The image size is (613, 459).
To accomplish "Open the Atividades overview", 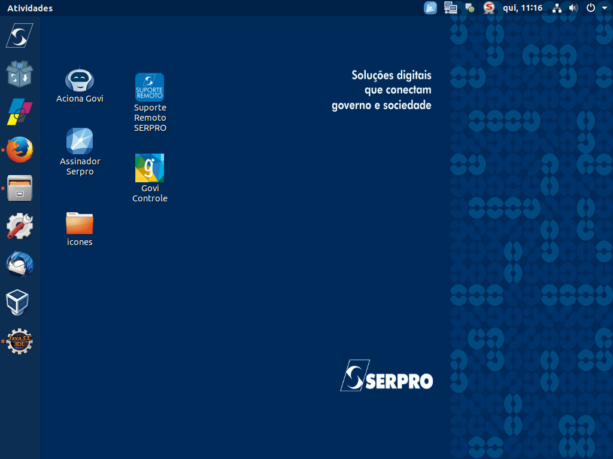I will tap(30, 8).
